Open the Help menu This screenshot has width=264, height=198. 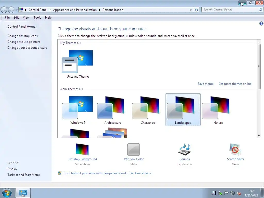pos(48,18)
